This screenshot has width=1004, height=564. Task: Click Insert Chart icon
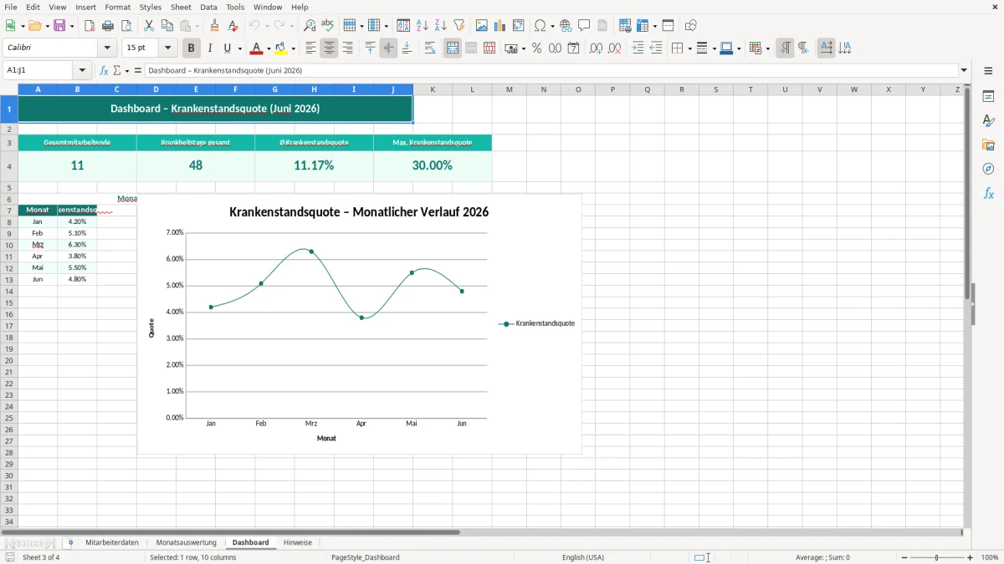[x=500, y=26]
